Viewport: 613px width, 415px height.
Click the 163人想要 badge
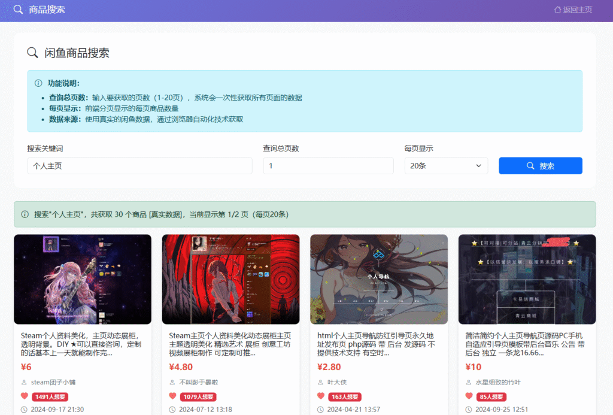coord(345,396)
